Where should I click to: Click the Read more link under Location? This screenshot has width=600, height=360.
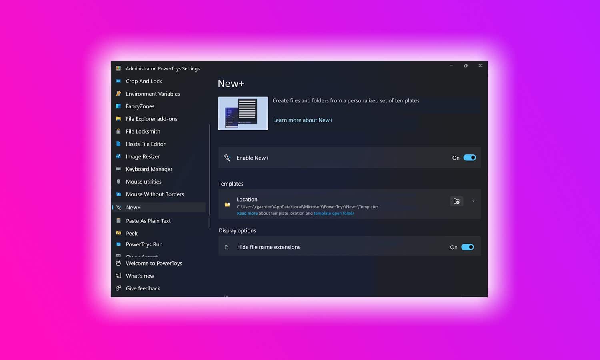click(247, 213)
